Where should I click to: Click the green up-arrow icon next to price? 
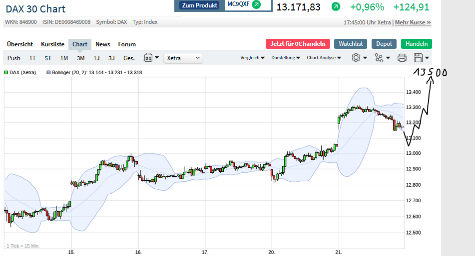tap(336, 7)
